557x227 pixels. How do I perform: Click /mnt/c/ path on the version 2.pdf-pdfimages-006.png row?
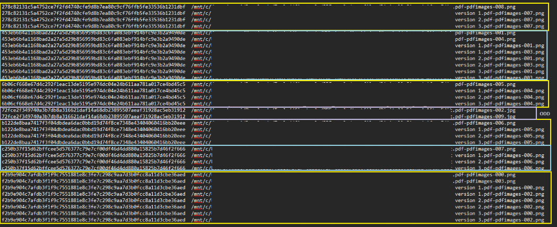tap(201, 162)
